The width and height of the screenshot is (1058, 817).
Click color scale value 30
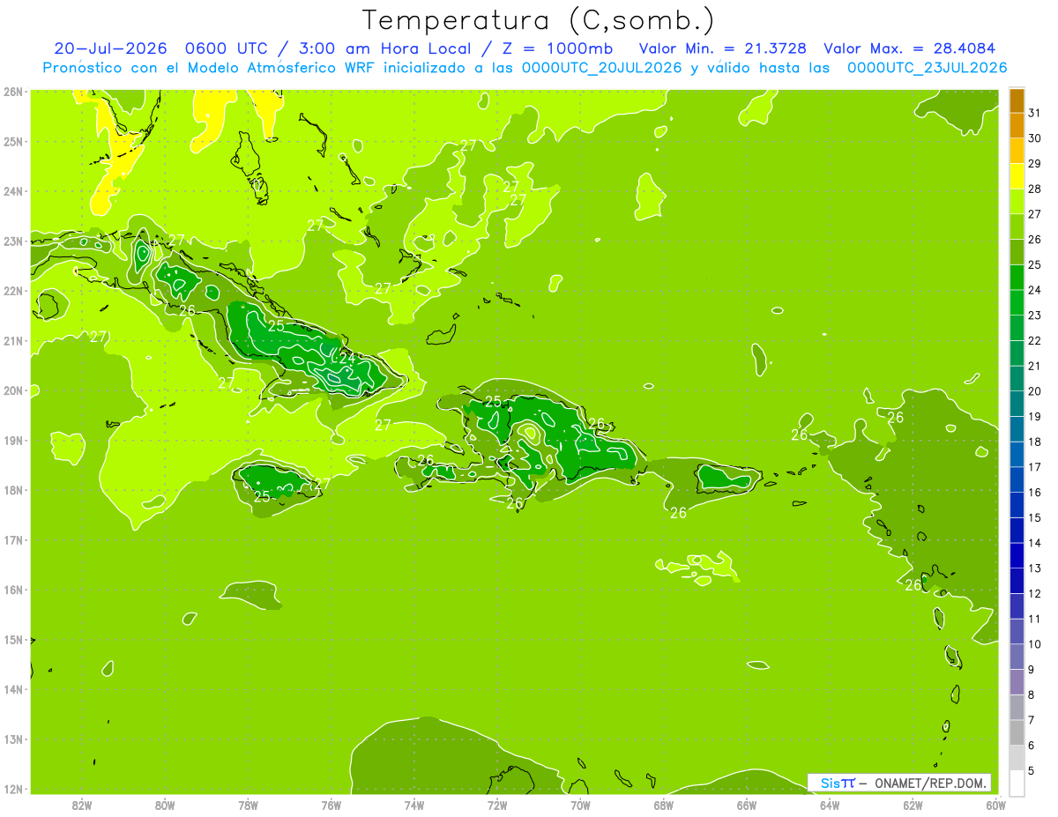click(1034, 138)
